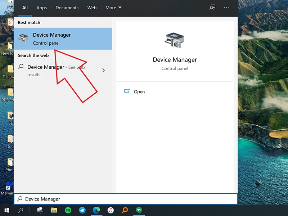Select the Web search tab

[92, 8]
